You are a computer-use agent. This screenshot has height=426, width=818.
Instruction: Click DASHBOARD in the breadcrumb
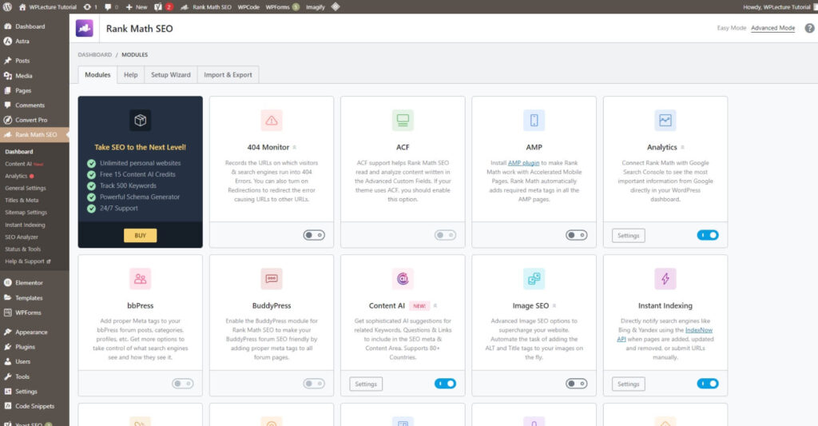(95, 55)
